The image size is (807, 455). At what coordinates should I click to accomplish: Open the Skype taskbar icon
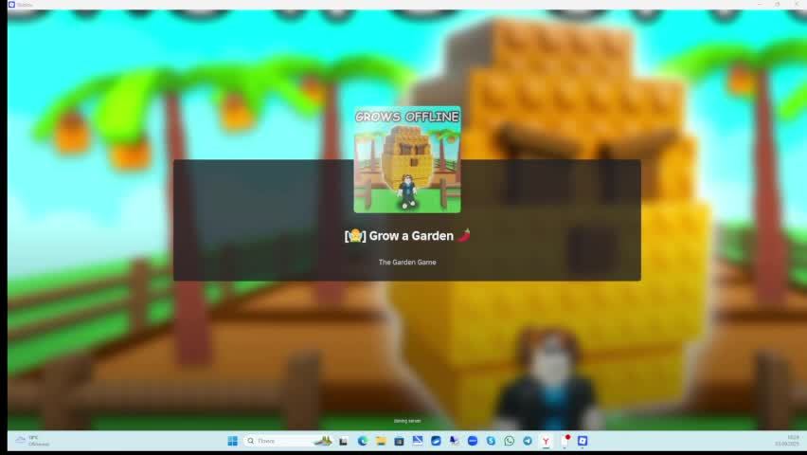(491, 441)
